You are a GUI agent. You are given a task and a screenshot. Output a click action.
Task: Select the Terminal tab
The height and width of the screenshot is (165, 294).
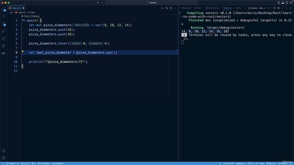[227, 8]
